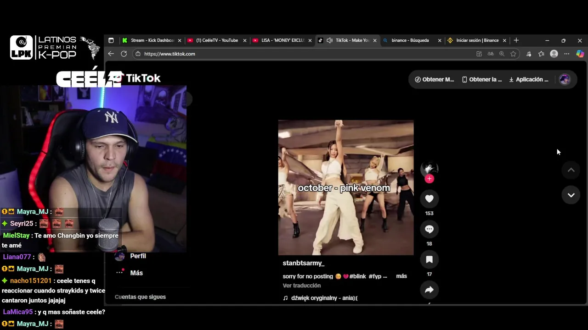Restore down the browser window
Viewport: 588px width, 330px height.
point(563,40)
